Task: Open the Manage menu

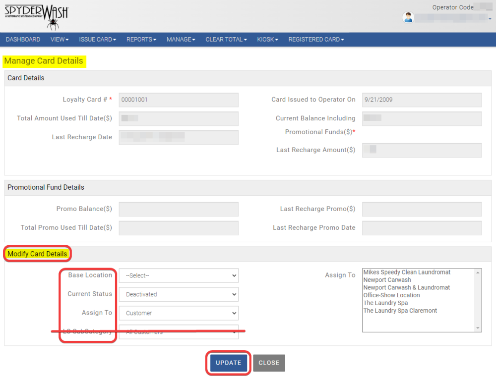Action: click(x=181, y=40)
